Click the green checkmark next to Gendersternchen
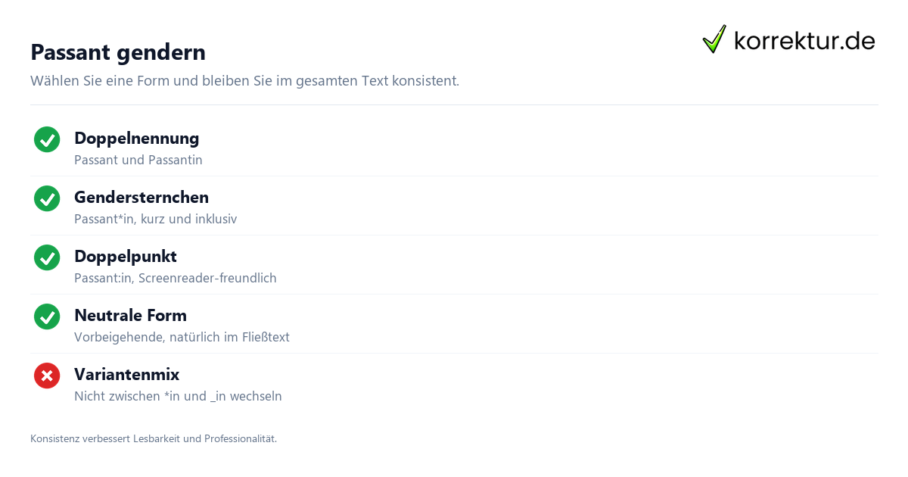Image resolution: width=908 pixels, height=477 pixels. coord(47,199)
